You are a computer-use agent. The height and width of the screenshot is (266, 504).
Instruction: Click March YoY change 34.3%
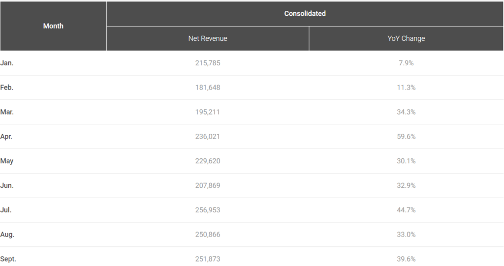click(406, 112)
